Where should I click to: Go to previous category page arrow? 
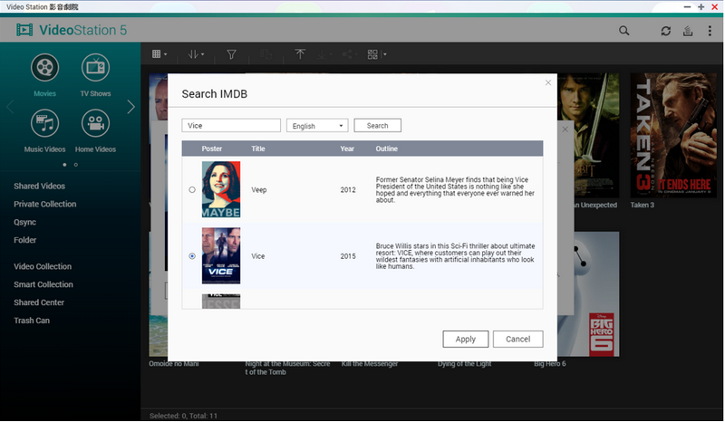point(10,107)
